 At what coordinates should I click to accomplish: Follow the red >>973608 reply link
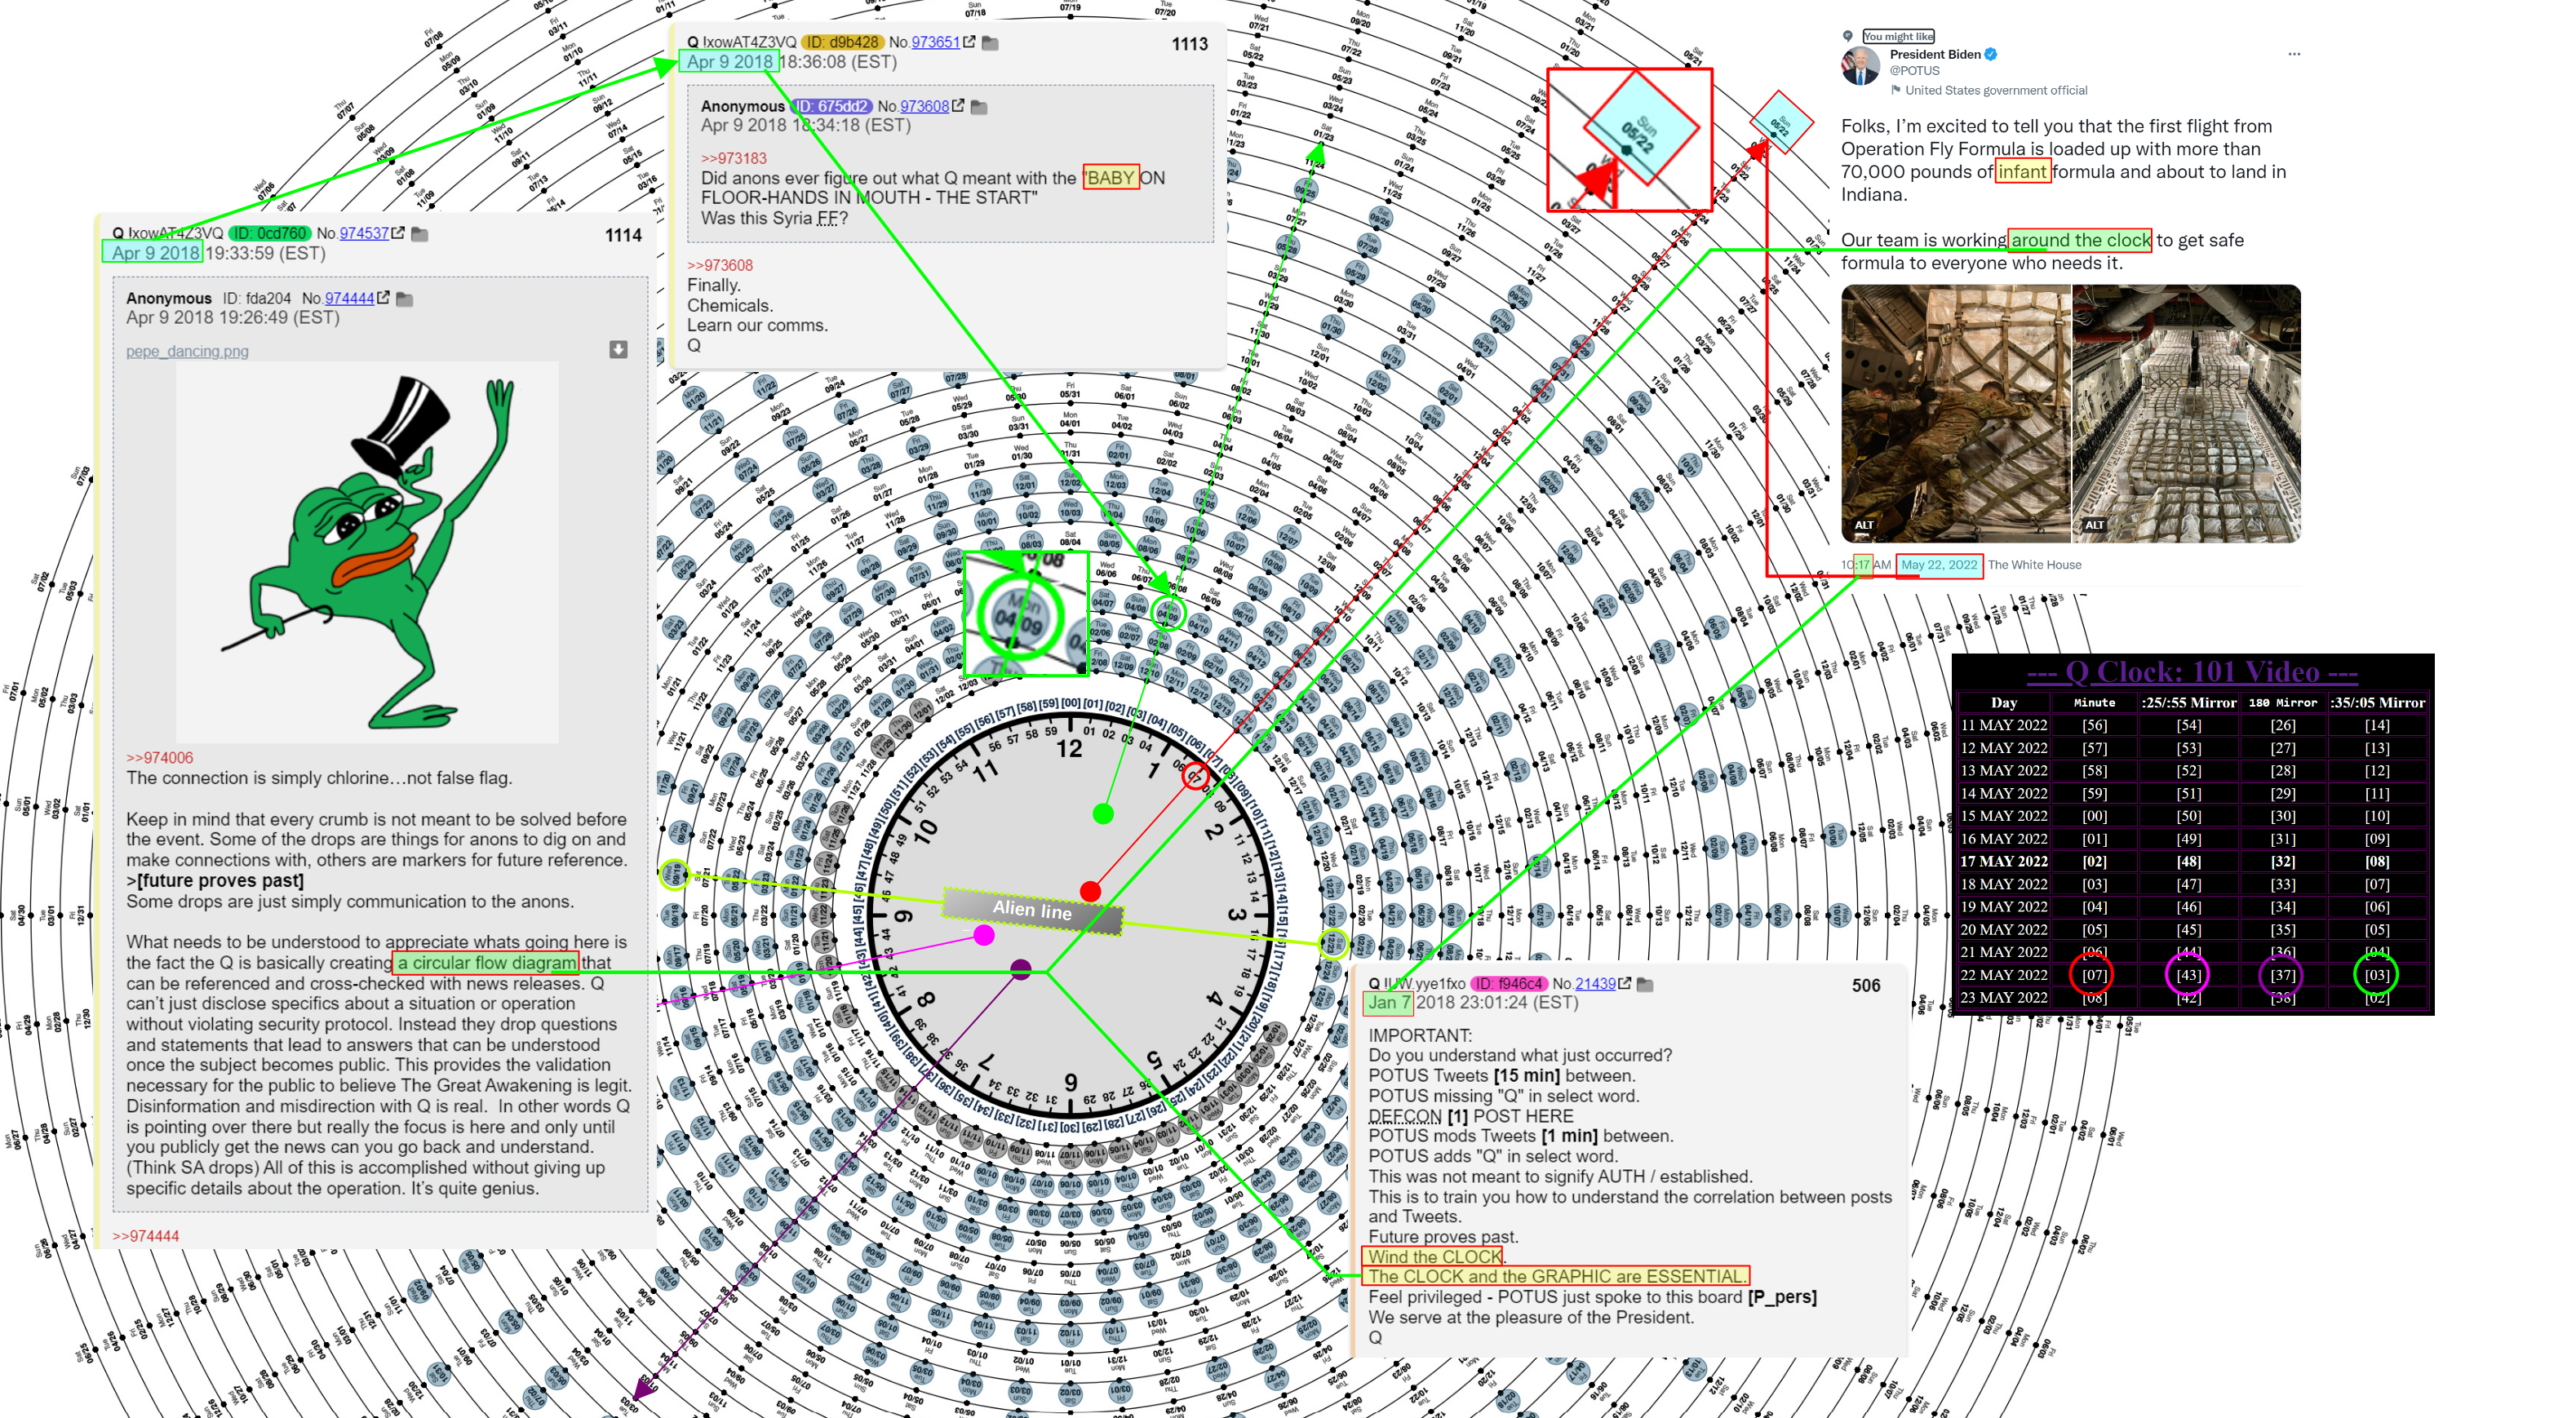pyautogui.click(x=720, y=265)
